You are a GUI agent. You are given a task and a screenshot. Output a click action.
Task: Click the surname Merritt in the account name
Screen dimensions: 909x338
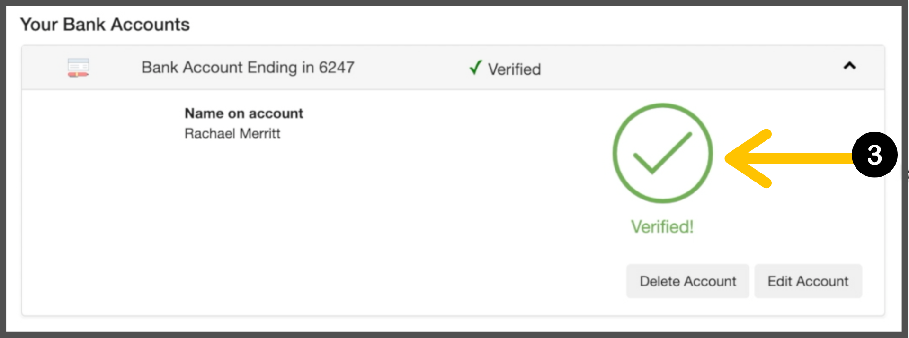(x=260, y=134)
